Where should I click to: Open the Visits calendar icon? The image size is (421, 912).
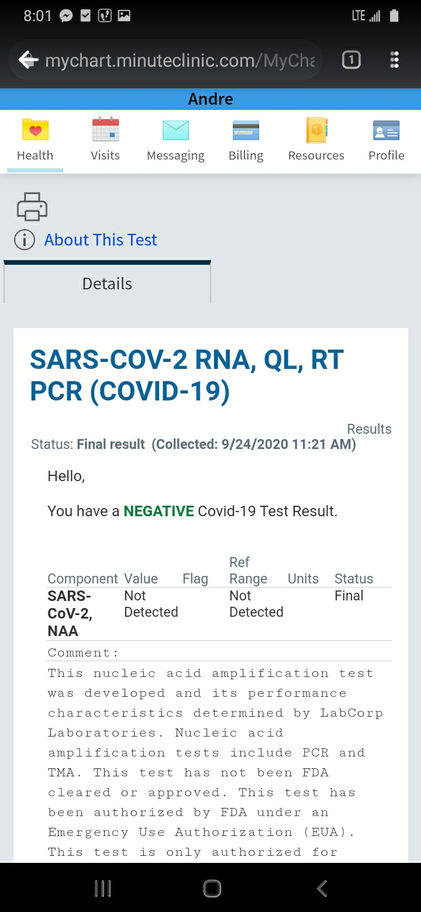coord(105,130)
